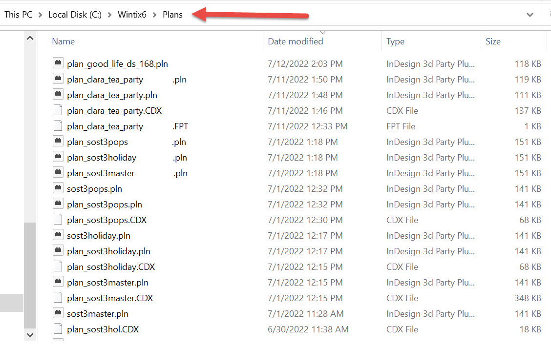This screenshot has height=348, width=551.
Task: Click the 18 KB size value
Action: [530, 329]
